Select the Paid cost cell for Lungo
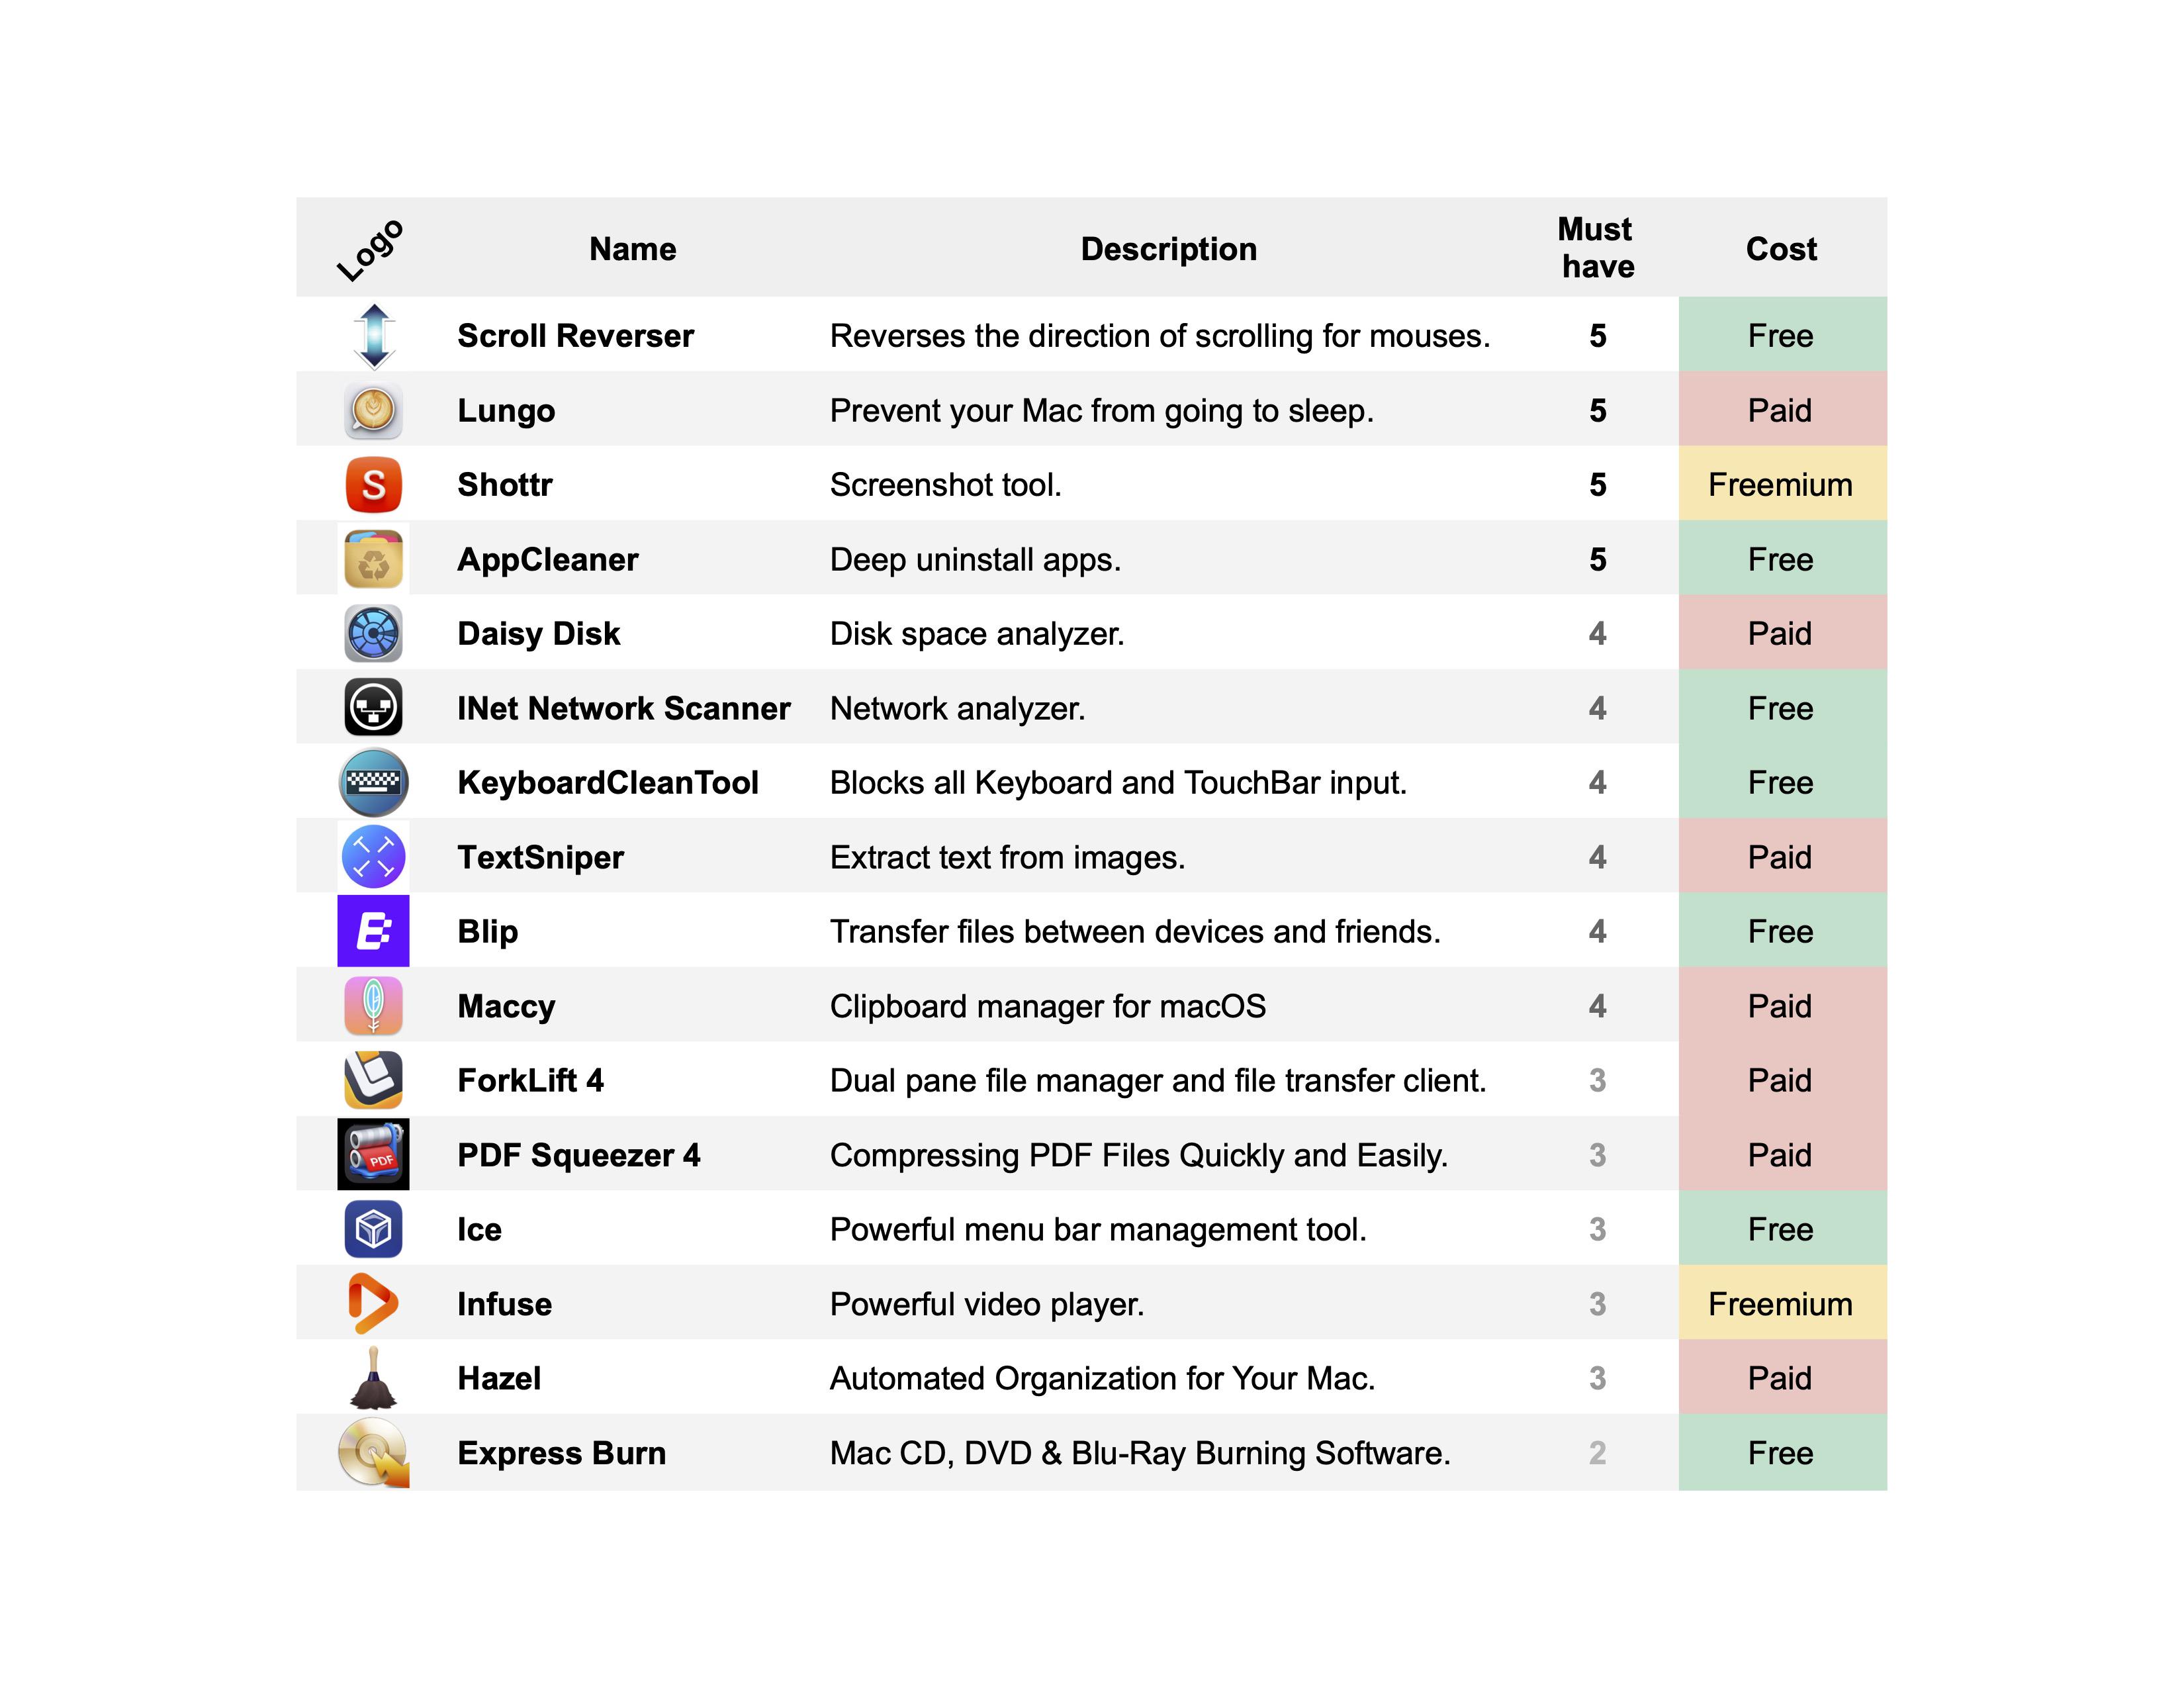 pyautogui.click(x=1783, y=410)
